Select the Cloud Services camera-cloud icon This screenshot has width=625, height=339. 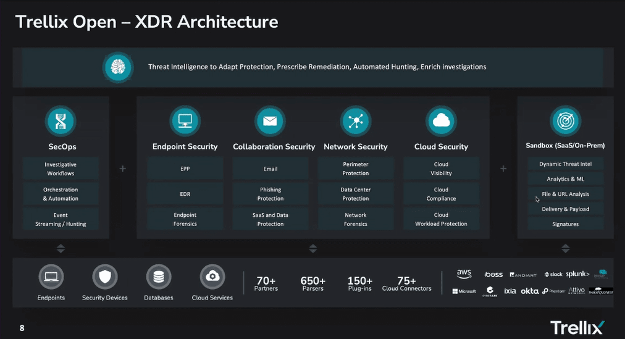pos(212,277)
